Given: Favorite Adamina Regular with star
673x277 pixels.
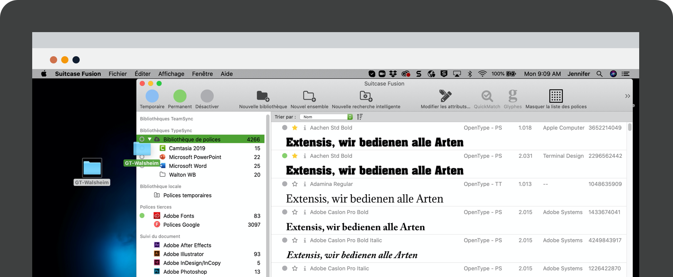Looking at the screenshot, I should (x=295, y=184).
